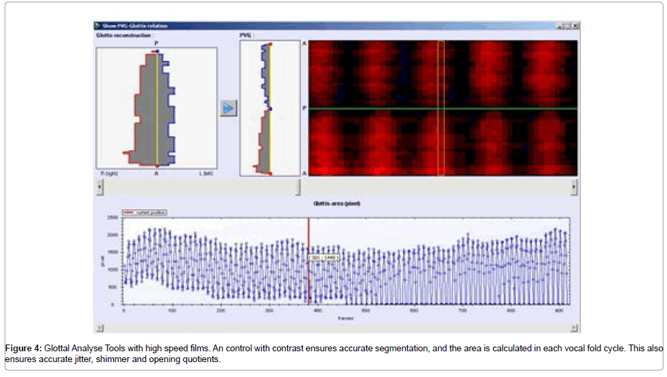This screenshot has height=377, width=667.
Task: Click the frames axis label under the chart
Action: click(x=345, y=318)
